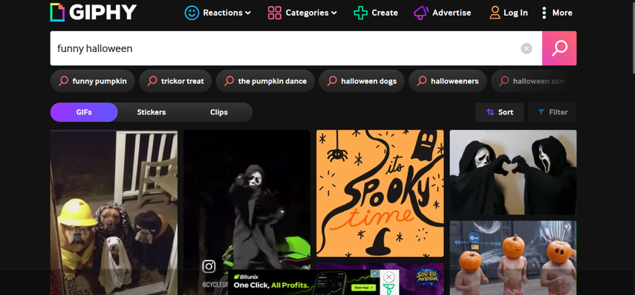Switch to the Clips tab
Image resolution: width=635 pixels, height=295 pixels.
pos(218,112)
